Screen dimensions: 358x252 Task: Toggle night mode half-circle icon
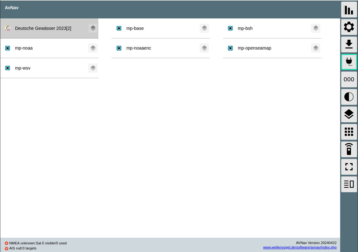[349, 97]
